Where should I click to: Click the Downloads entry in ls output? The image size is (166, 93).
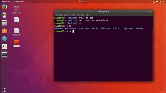point(84,29)
